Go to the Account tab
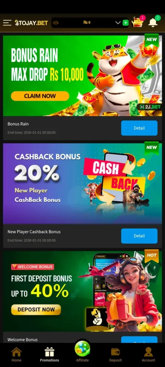 click(x=149, y=355)
